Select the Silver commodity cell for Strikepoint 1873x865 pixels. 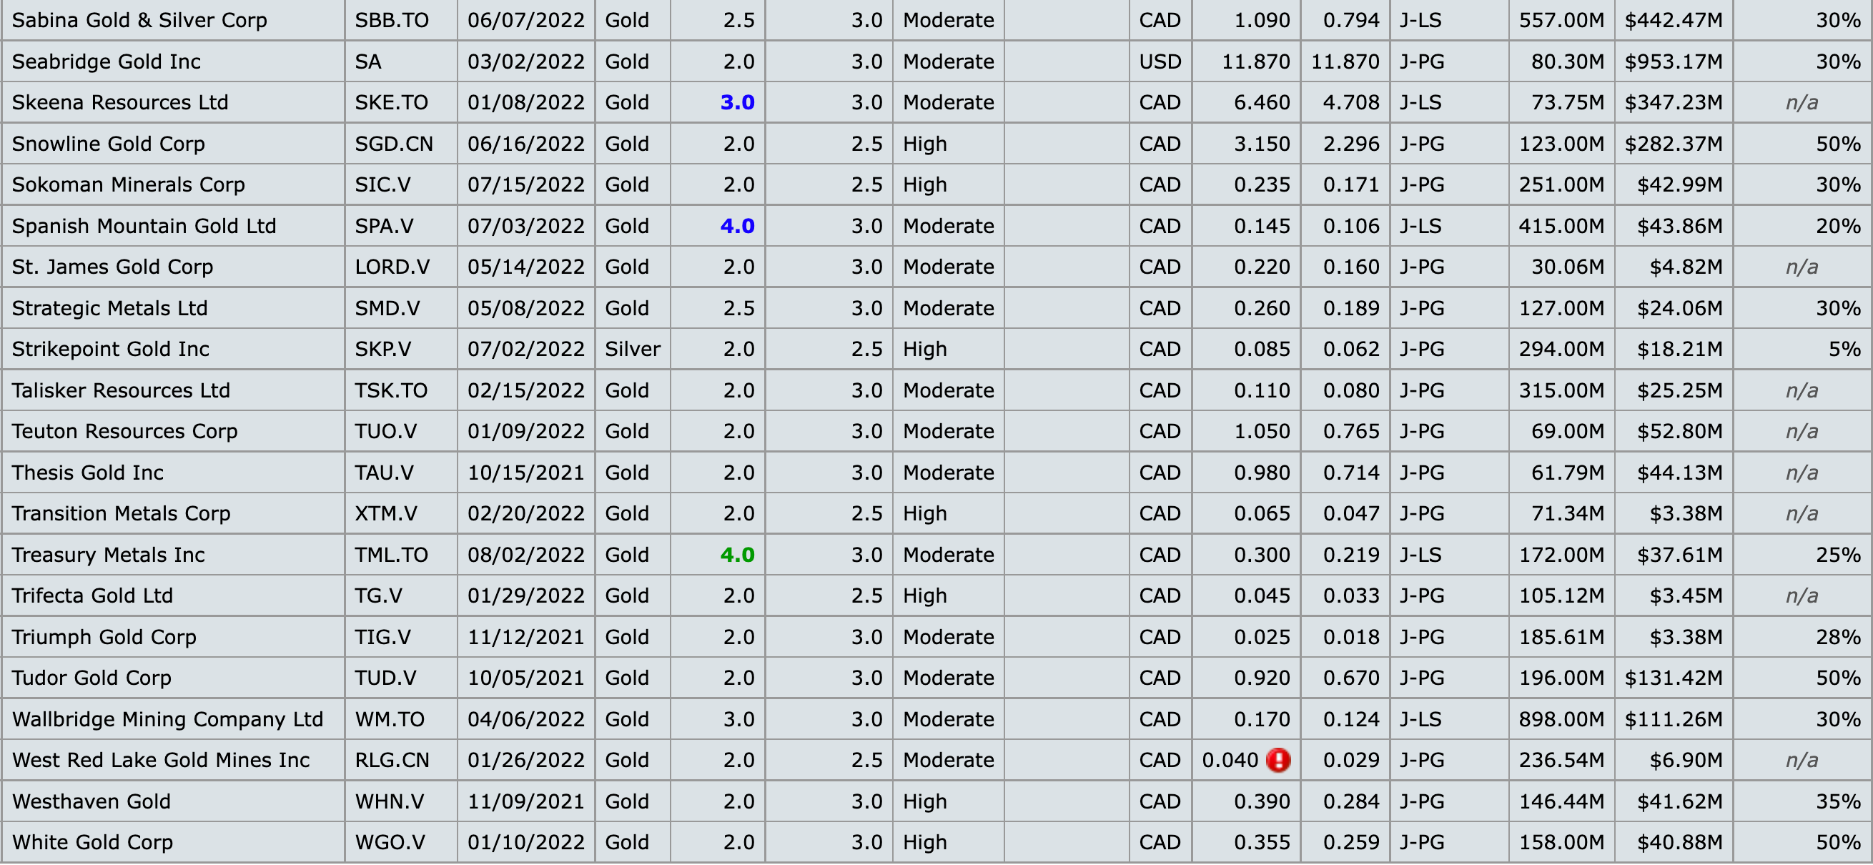point(632,349)
